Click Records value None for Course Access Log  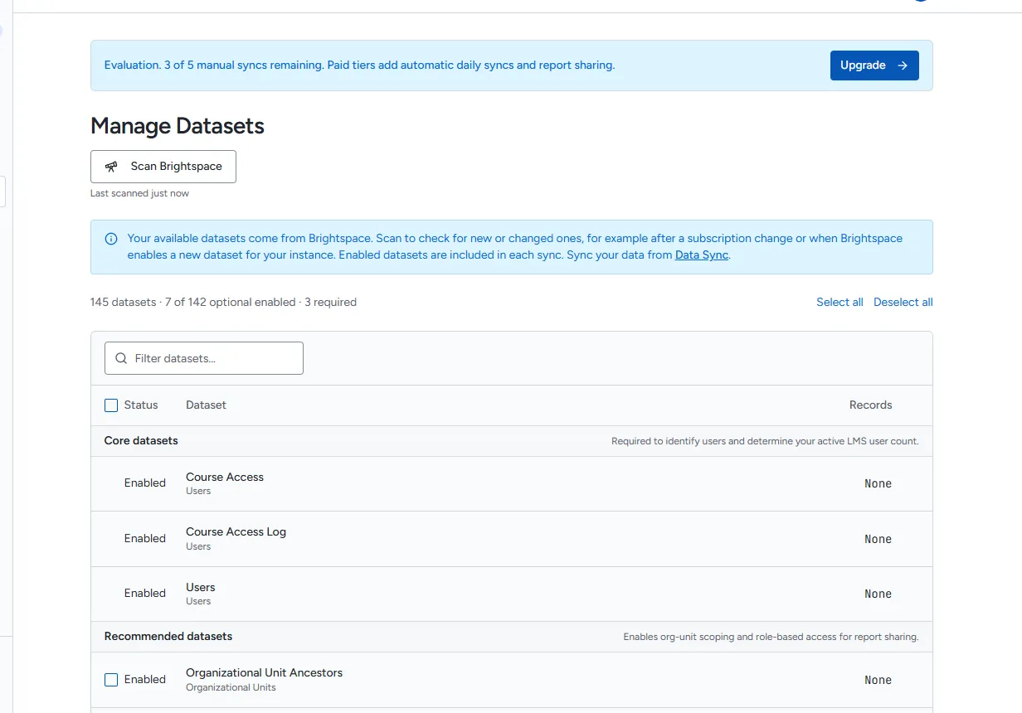click(x=878, y=539)
